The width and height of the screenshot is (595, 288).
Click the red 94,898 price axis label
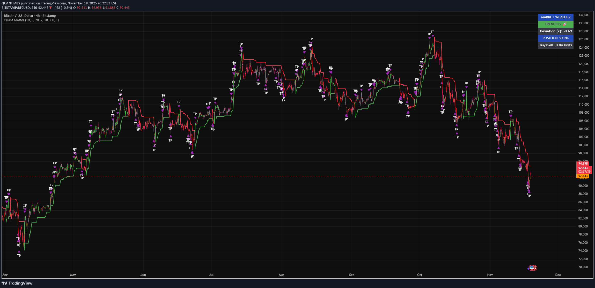[583, 164]
